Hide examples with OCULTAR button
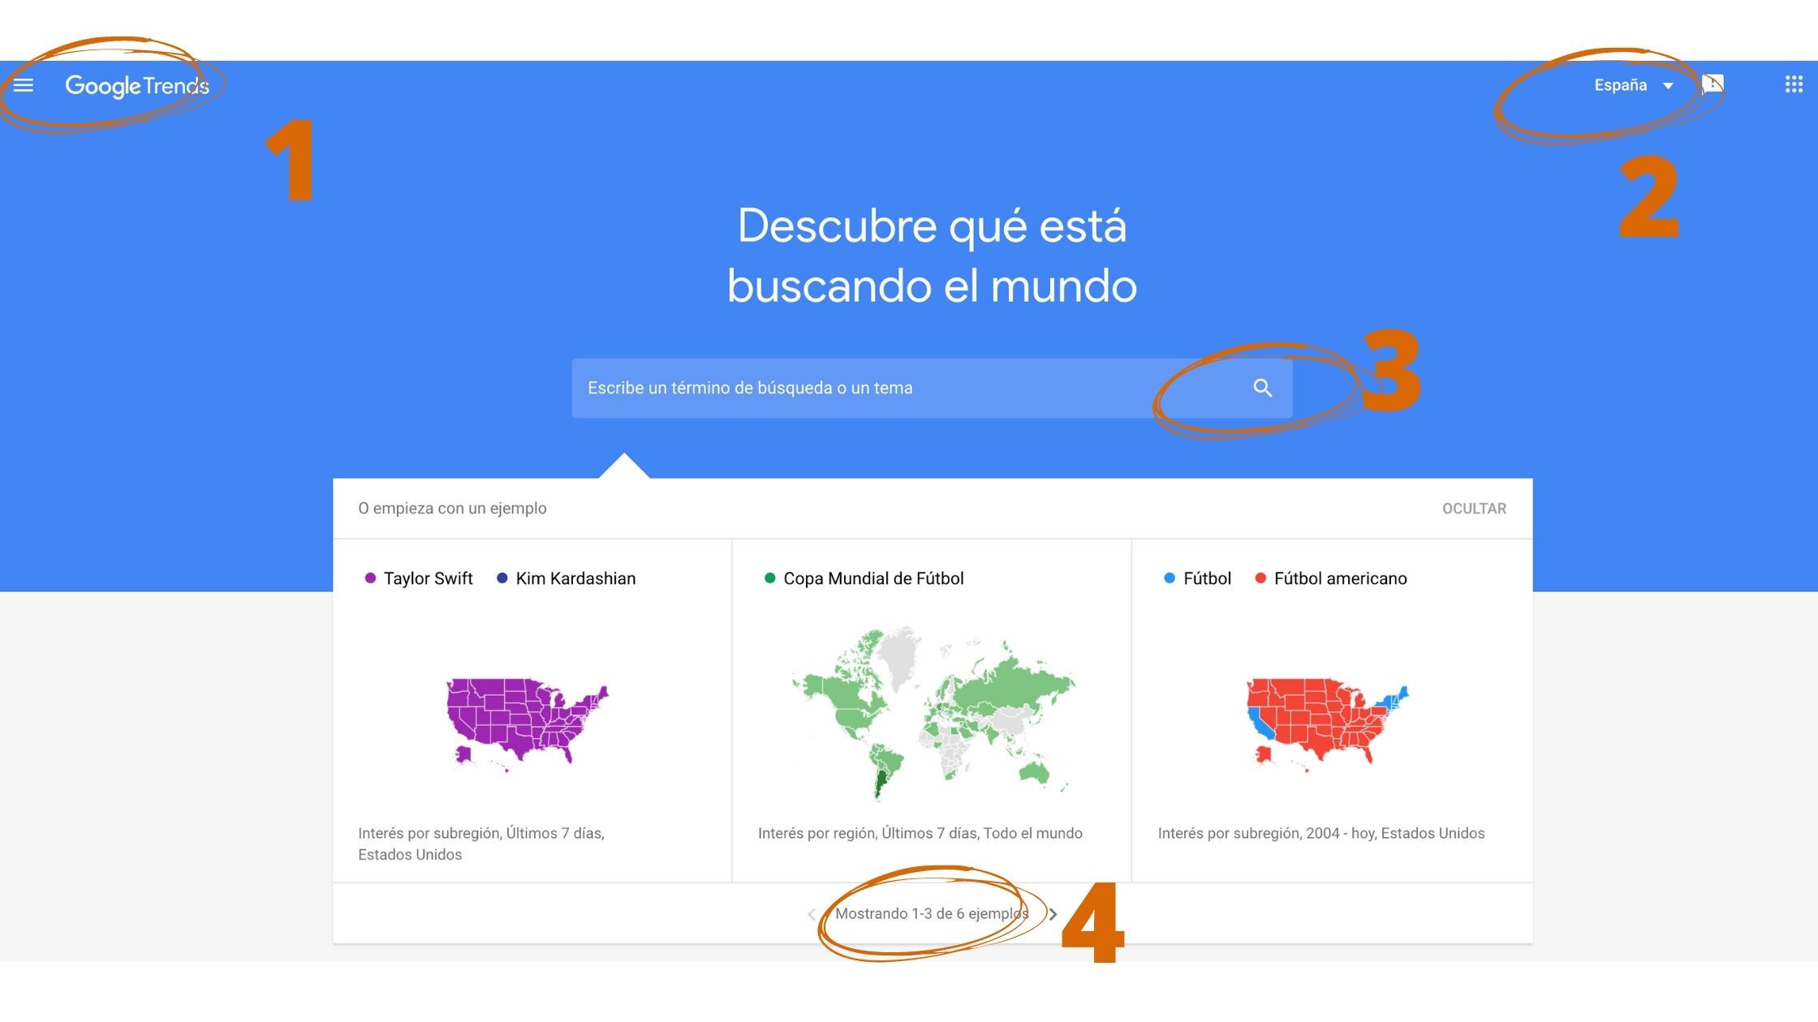The image size is (1818, 1022). click(1474, 509)
